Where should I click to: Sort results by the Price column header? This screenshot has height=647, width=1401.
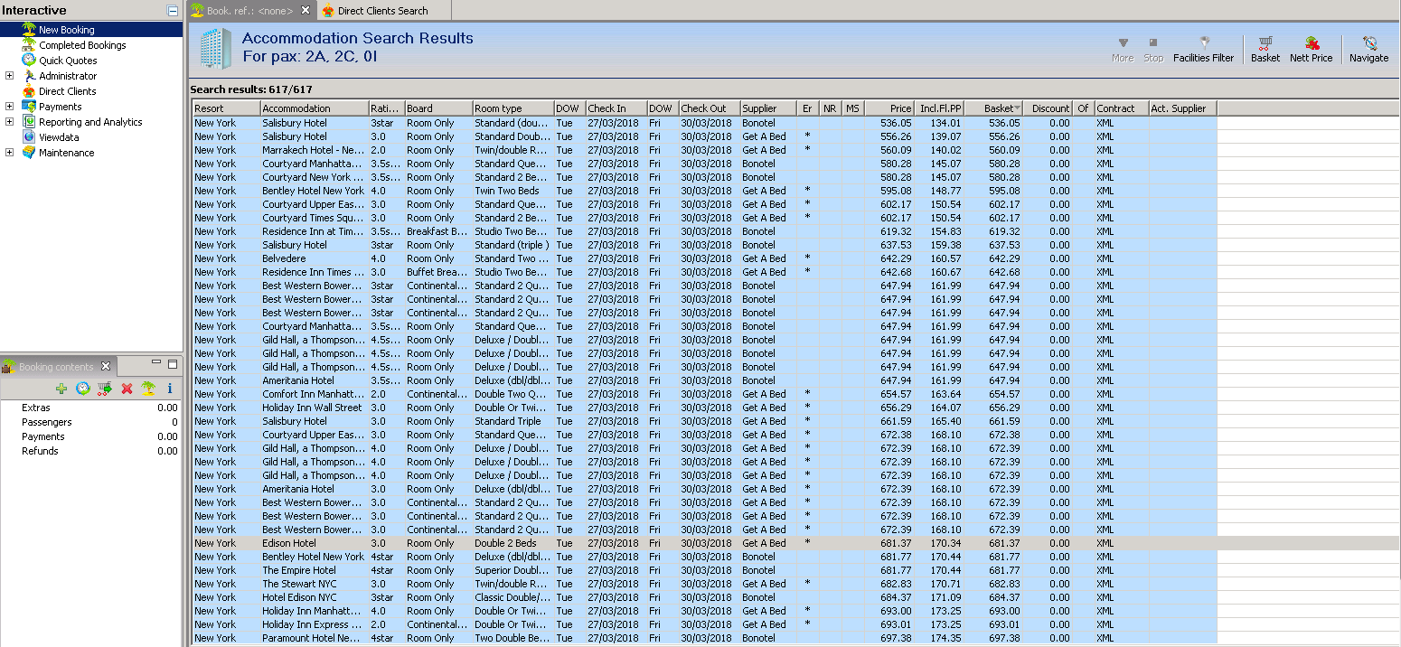889,108
